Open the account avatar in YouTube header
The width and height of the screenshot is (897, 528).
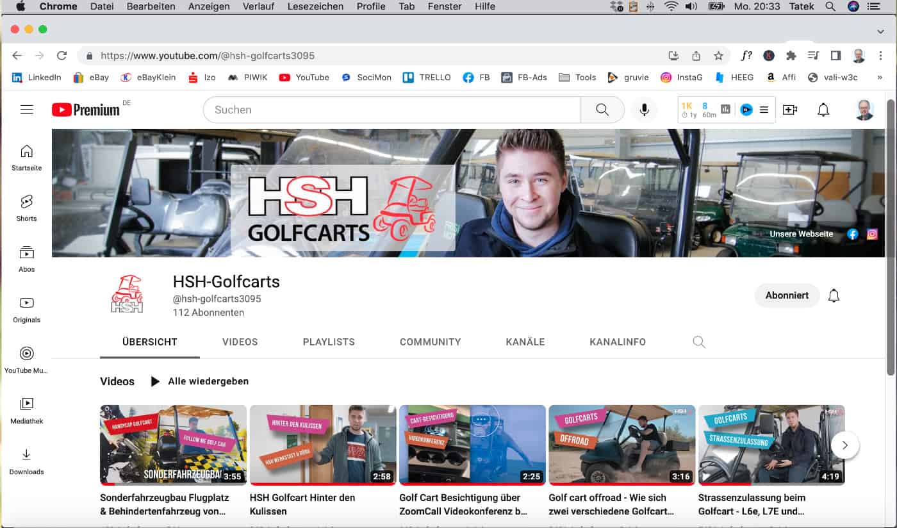pos(864,110)
